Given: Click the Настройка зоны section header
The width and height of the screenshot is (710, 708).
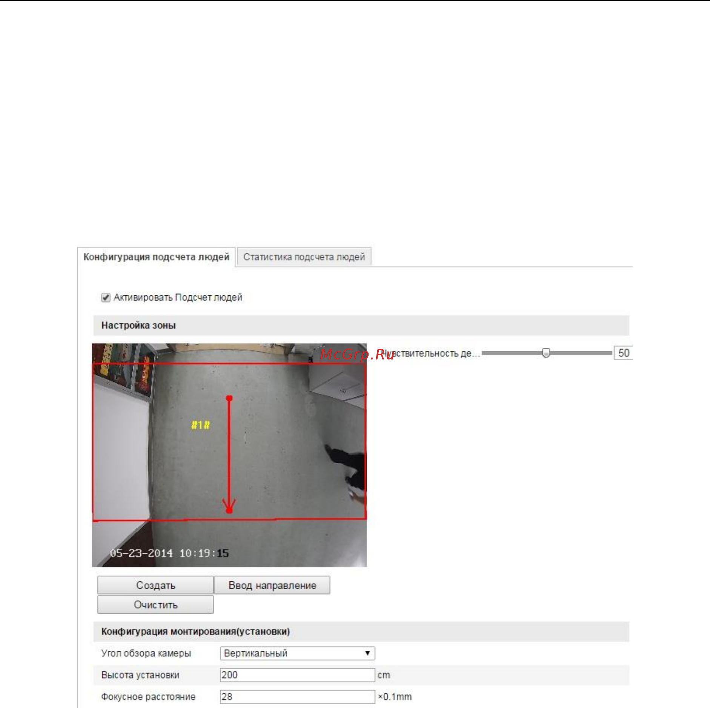Looking at the screenshot, I should tap(361, 326).
